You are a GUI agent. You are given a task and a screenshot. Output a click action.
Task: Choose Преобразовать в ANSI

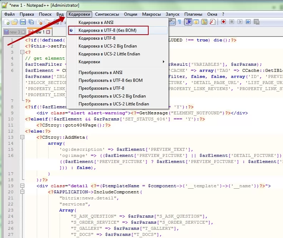coord(118,72)
